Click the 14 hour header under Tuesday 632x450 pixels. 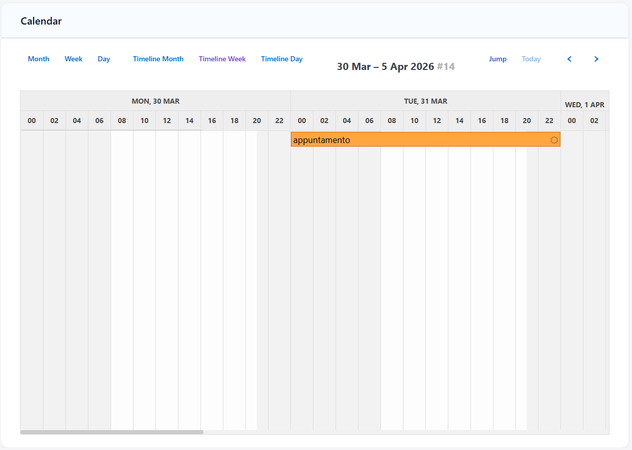[459, 121]
